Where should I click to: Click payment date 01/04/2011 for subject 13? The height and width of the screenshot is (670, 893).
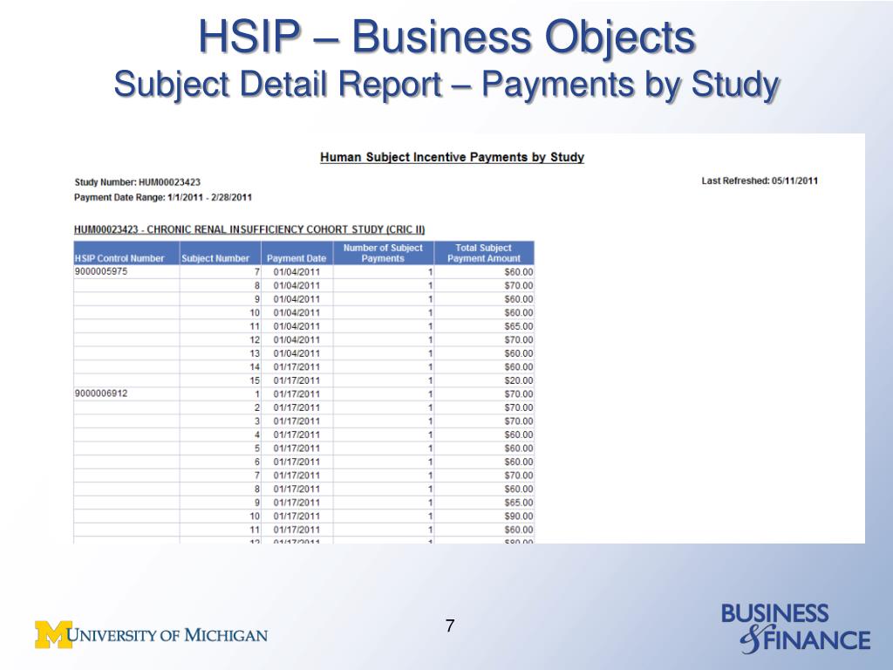297,353
